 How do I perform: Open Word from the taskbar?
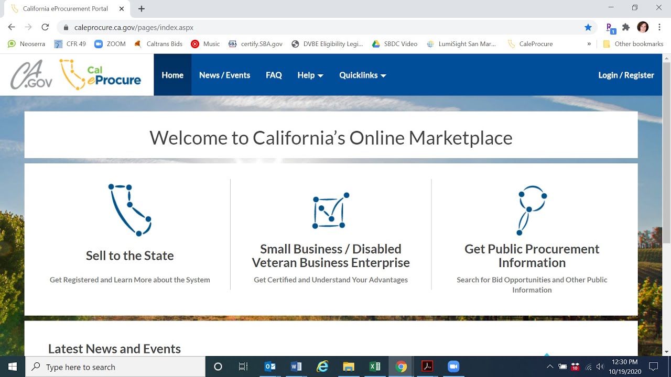point(296,367)
